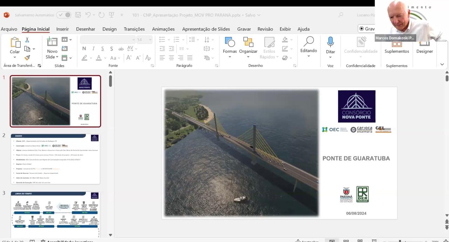This screenshot has width=449, height=242.
Task: Open the Inserir tab
Action: click(62, 29)
